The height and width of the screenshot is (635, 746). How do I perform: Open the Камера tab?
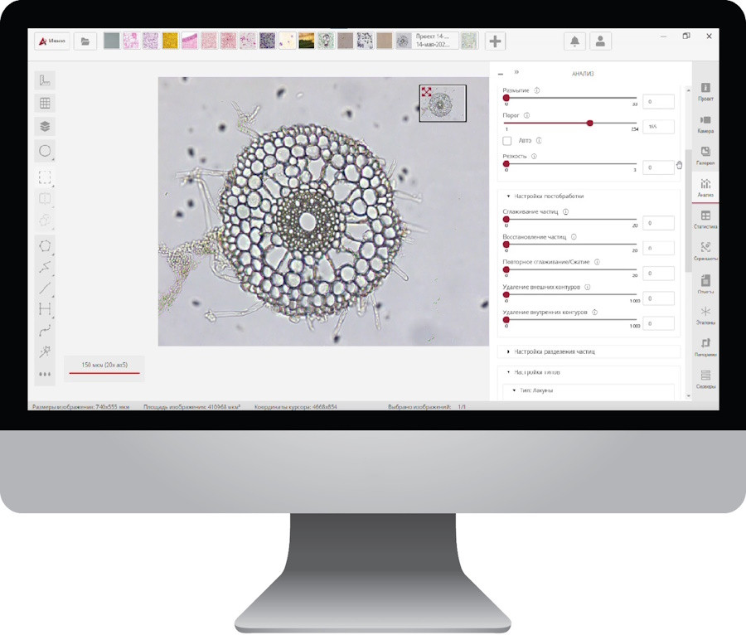[705, 124]
